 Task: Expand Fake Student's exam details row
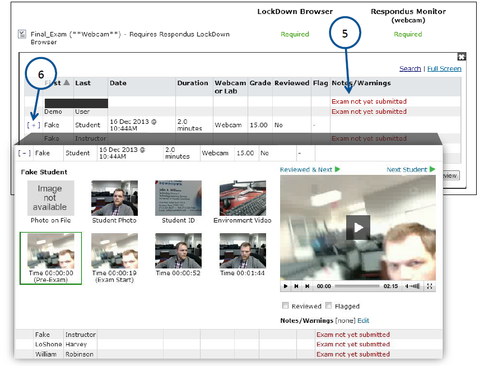coord(34,124)
